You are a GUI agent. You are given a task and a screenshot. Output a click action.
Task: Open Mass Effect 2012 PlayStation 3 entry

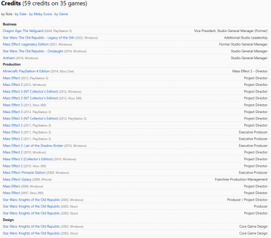coord(11,78)
